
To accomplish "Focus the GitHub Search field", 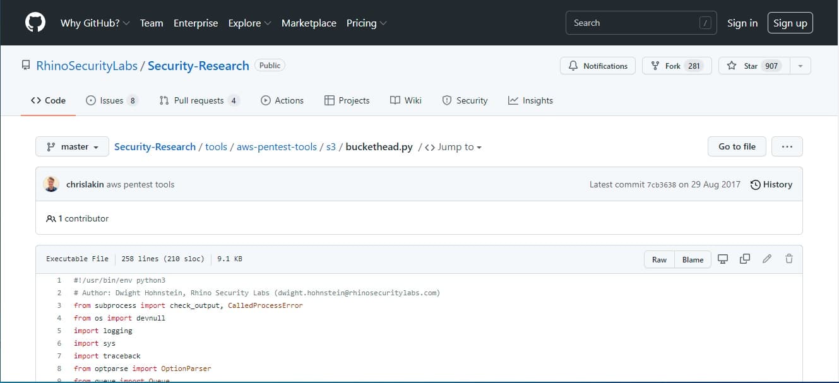I will pyautogui.click(x=641, y=23).
